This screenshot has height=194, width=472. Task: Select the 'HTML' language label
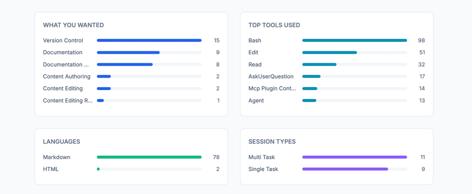[51, 169]
